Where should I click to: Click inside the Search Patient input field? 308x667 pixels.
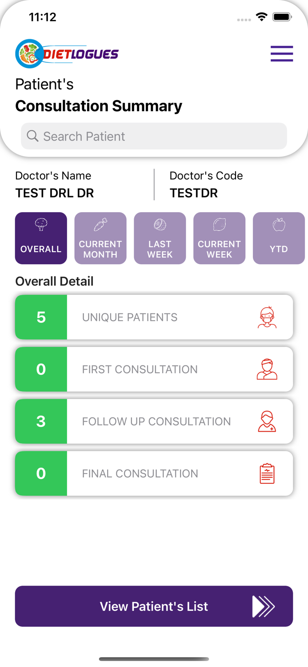pos(154,136)
